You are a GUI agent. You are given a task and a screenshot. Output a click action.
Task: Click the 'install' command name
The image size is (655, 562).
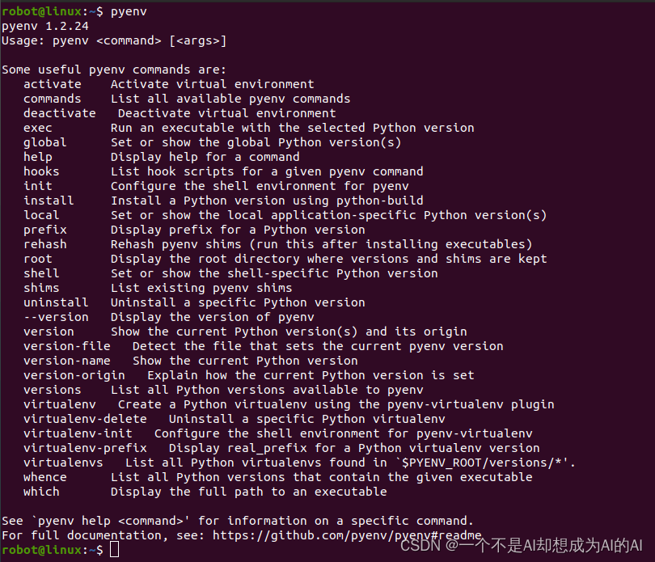tap(49, 201)
